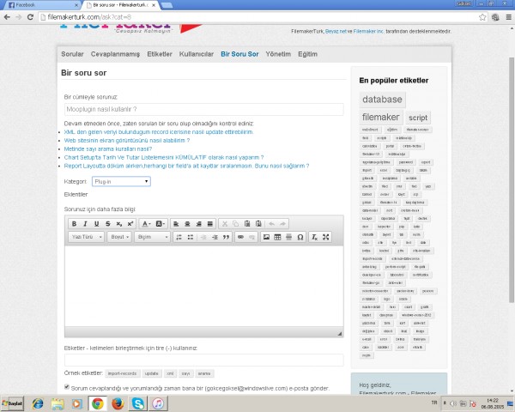
Task: Toggle bold formatting in the editor
Action: click(74, 224)
